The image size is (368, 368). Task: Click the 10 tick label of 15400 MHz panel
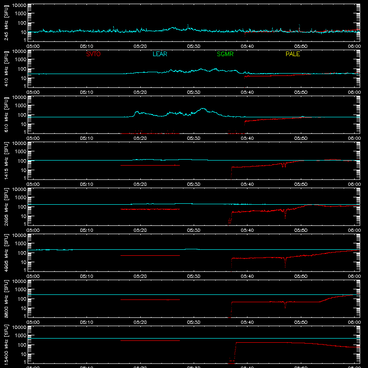tap(24, 354)
